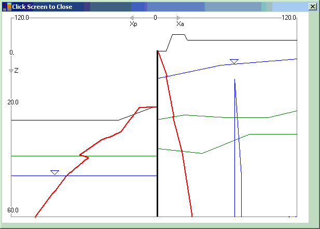Click the tall blue spike line peak
Viewport: 320px width, 229px height.
click(x=235, y=79)
